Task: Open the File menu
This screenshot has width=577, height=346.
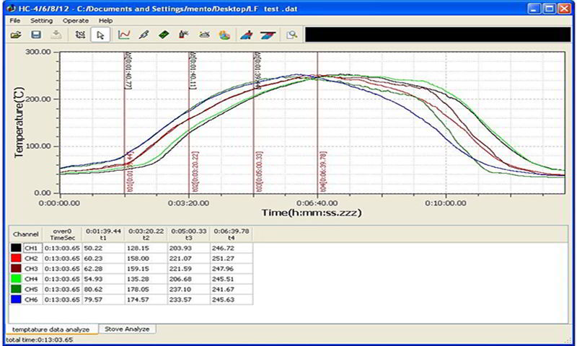Action: [15, 21]
